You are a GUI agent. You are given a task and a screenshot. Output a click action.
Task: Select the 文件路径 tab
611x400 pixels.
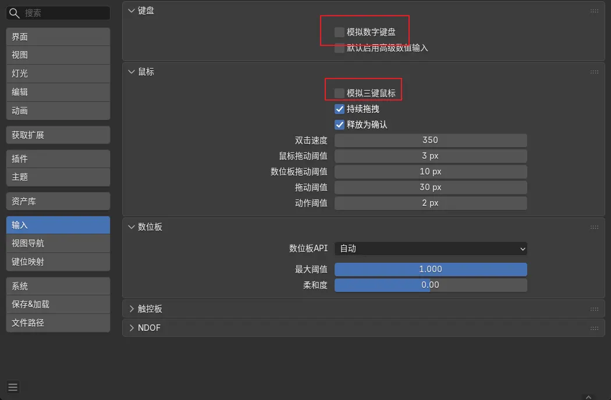(58, 323)
